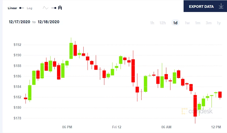The image size is (227, 133).
Task: Select the Log scale label
Action: [x=30, y=8]
